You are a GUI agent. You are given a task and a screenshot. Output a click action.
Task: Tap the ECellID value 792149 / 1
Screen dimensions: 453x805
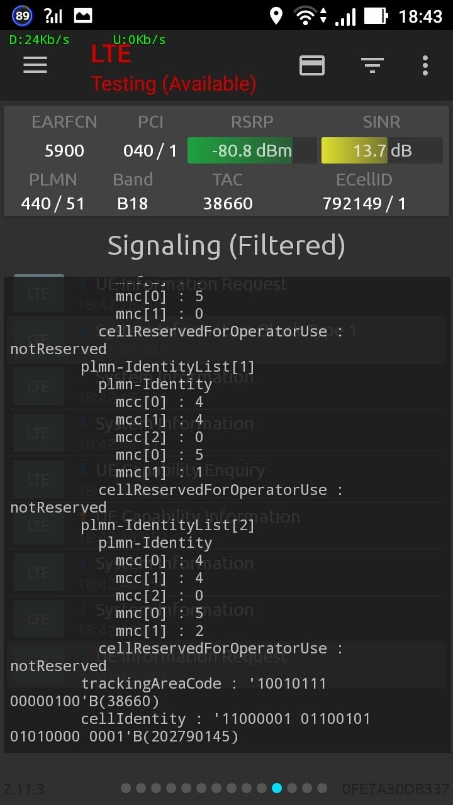coord(364,204)
